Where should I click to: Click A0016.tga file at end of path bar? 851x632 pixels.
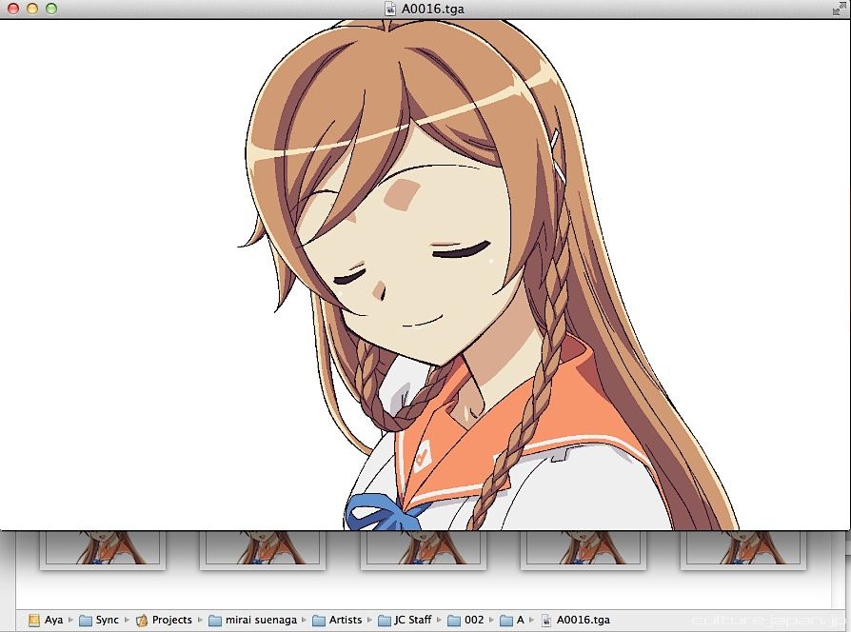pos(575,620)
